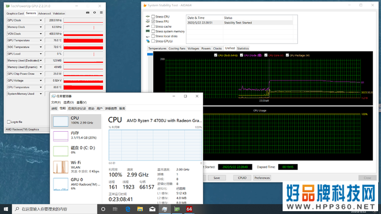Select the Disk 0 (C: D:) performance item
Screen dimensions: 381x214
(76, 150)
